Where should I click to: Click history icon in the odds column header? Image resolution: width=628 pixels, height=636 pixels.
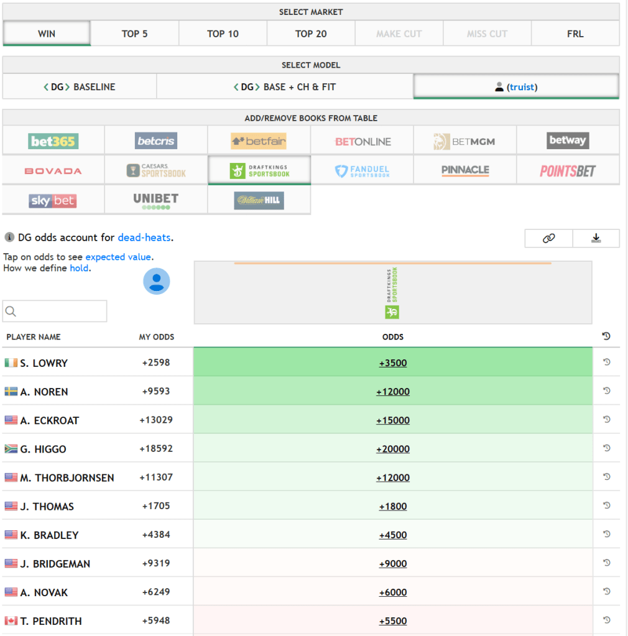click(607, 336)
